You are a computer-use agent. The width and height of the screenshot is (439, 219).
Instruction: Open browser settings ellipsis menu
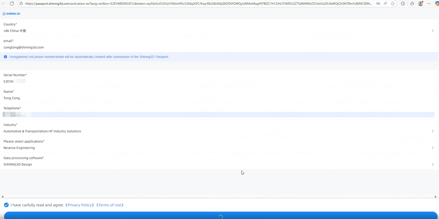pyautogui.click(x=429, y=4)
